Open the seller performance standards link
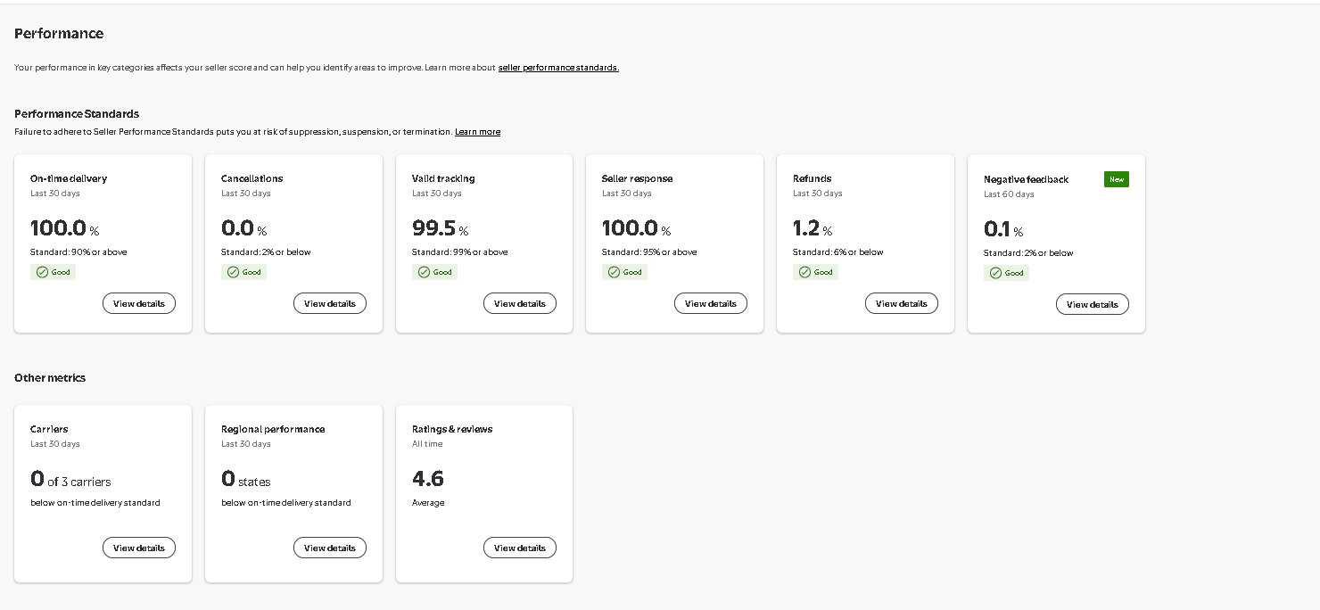Viewport: 1320px width, 610px height. pos(558,68)
